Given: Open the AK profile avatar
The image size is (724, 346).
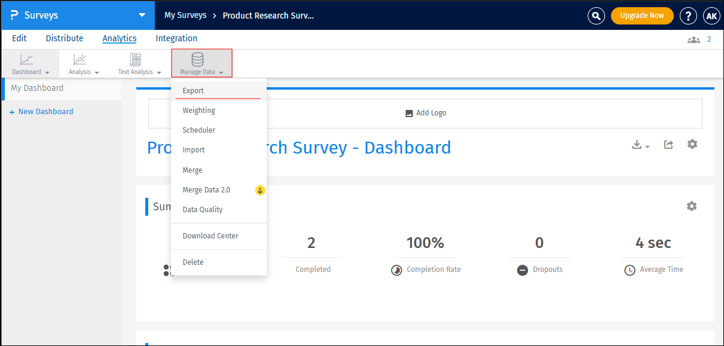Looking at the screenshot, I should 711,16.
